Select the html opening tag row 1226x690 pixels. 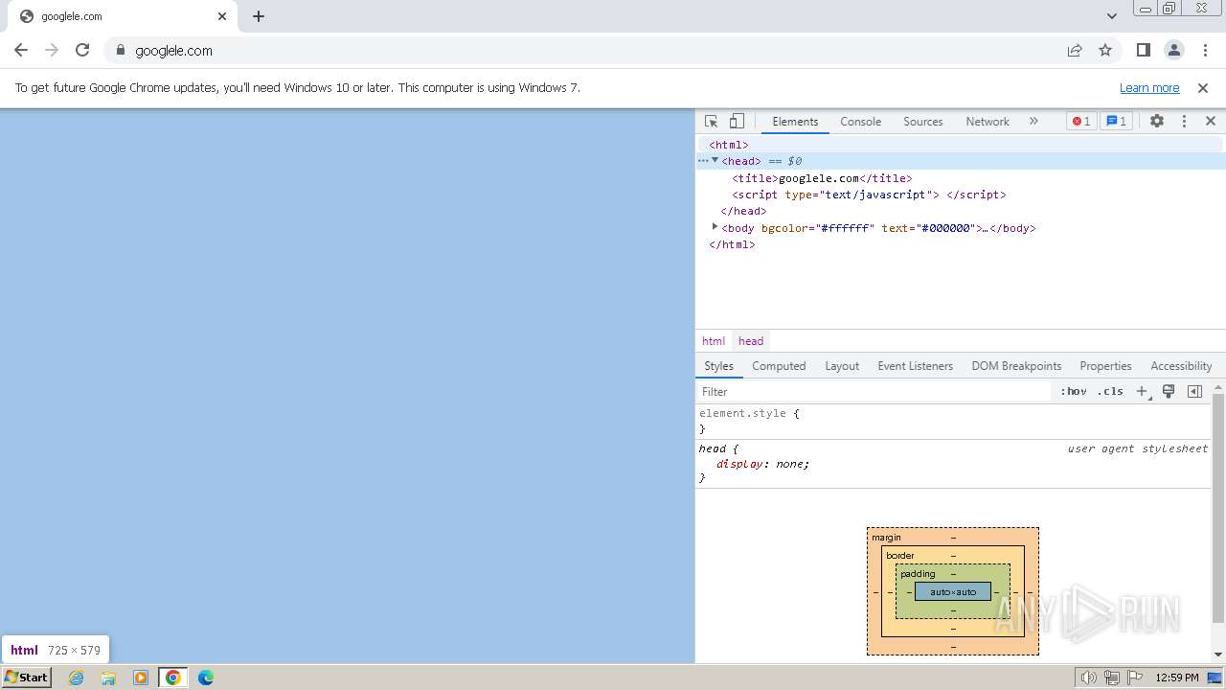tap(959, 145)
